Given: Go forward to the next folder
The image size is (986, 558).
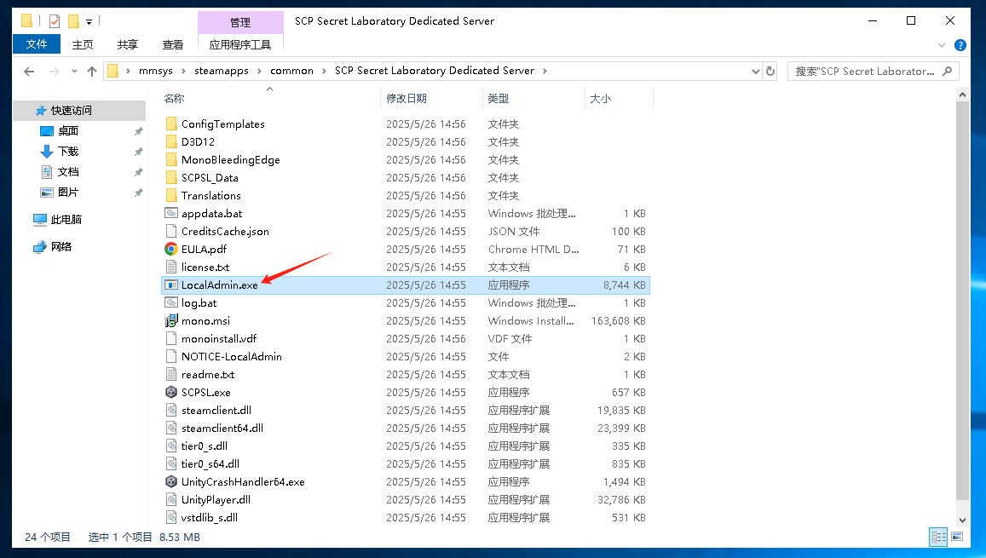Looking at the screenshot, I should click(x=55, y=71).
